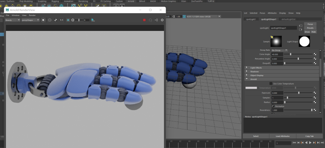The height and width of the screenshot is (148, 325).
Task: Click the map button for Dropoff
Action: (x=315, y=63)
